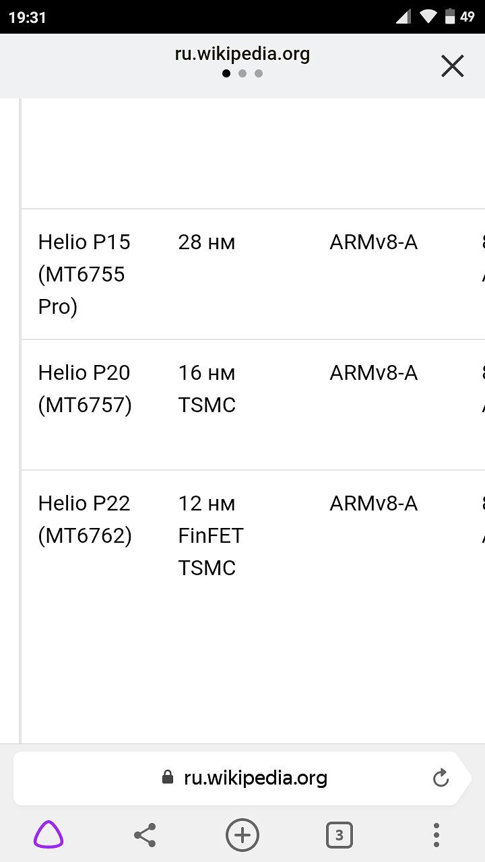Image resolution: width=485 pixels, height=862 pixels.
Task: Tap the 16 нм TSMC cell
Action: point(207,389)
